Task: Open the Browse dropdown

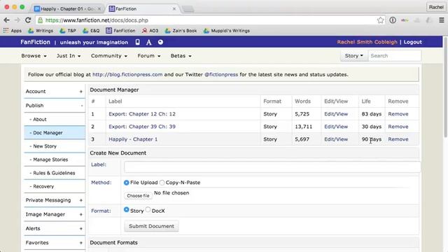Action: [34, 56]
